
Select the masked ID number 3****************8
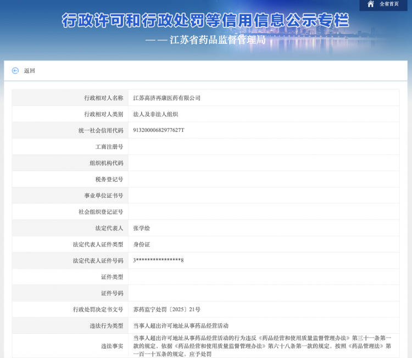click(x=158, y=260)
